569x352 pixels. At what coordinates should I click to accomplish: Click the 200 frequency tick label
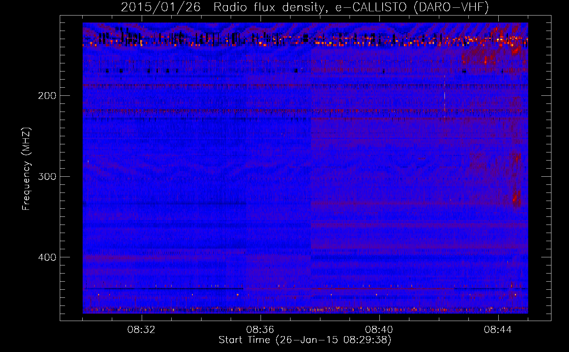coord(47,95)
